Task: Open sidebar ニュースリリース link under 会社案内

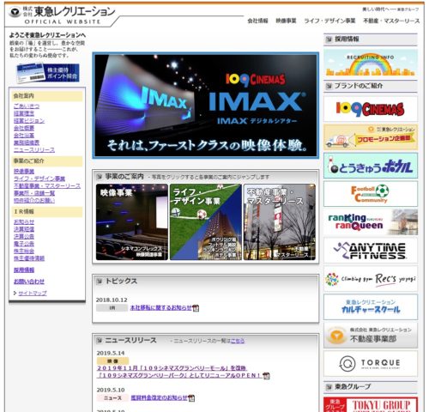Action: point(34,150)
